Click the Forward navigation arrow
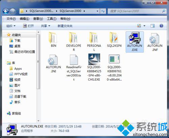Image resolution: width=169 pixels, height=138 pixels. (13, 11)
